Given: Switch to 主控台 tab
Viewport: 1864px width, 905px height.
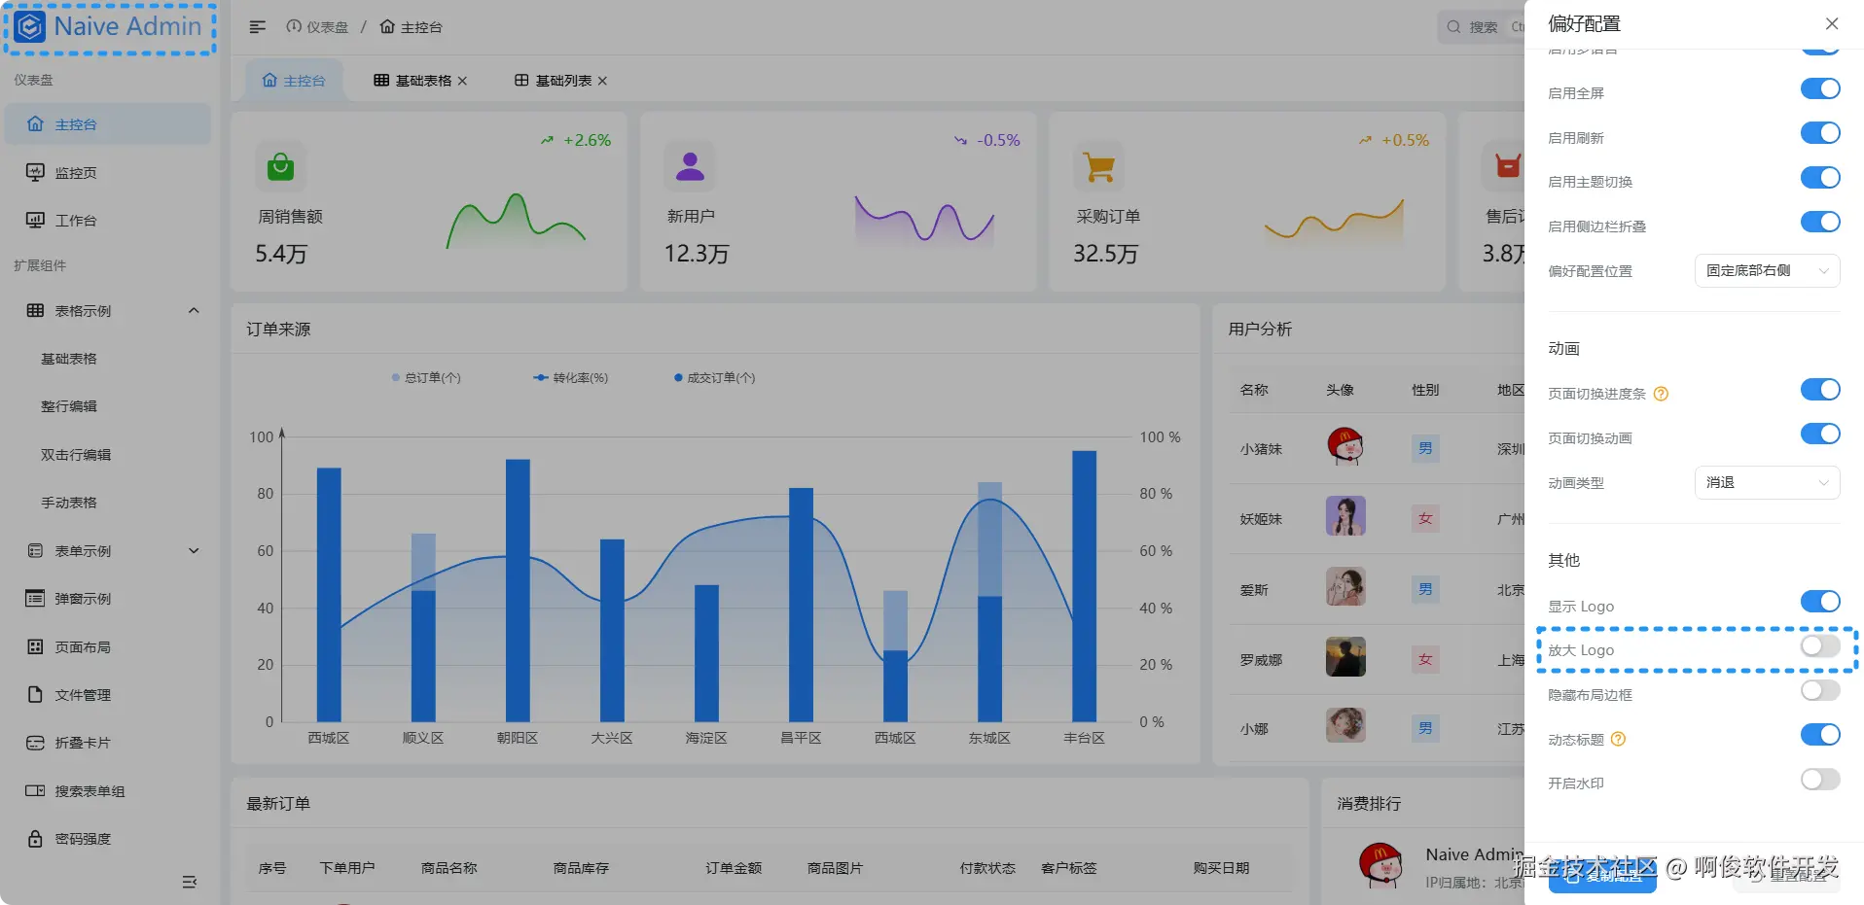Looking at the screenshot, I should (293, 81).
